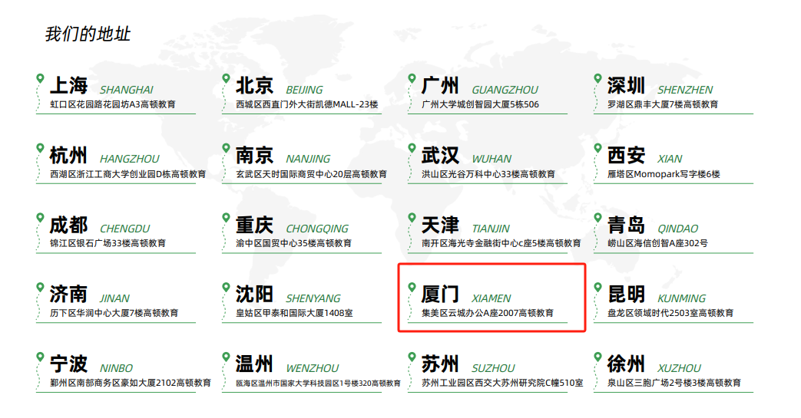Screen dimensions: 801x418
Task: Click the location pin beside 北京
Action: [x=226, y=78]
